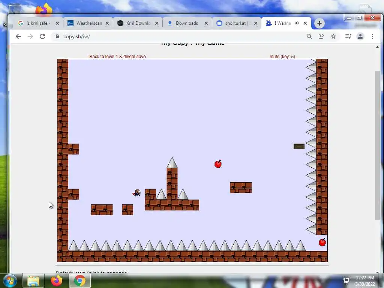Close the Downloads tab
Image resolution: width=384 pixels, height=288 pixels.
(206, 23)
